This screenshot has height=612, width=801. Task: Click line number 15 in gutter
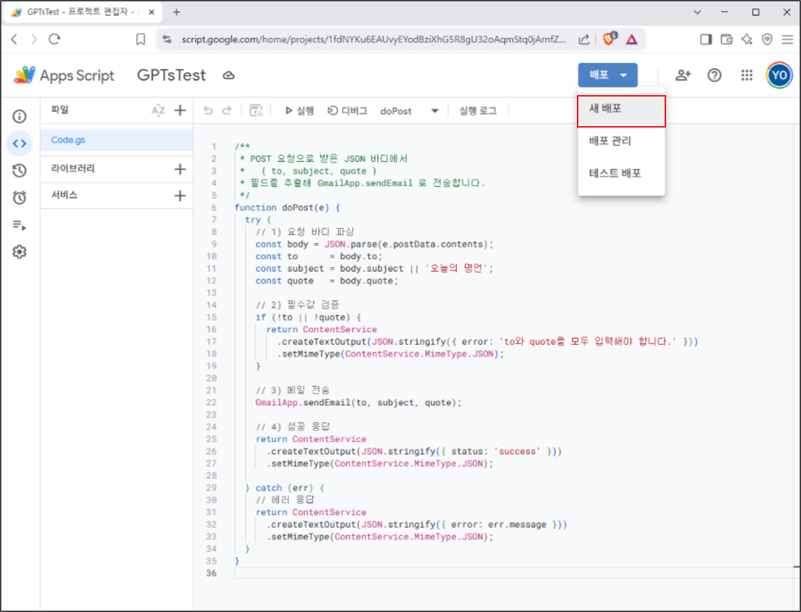[211, 317]
